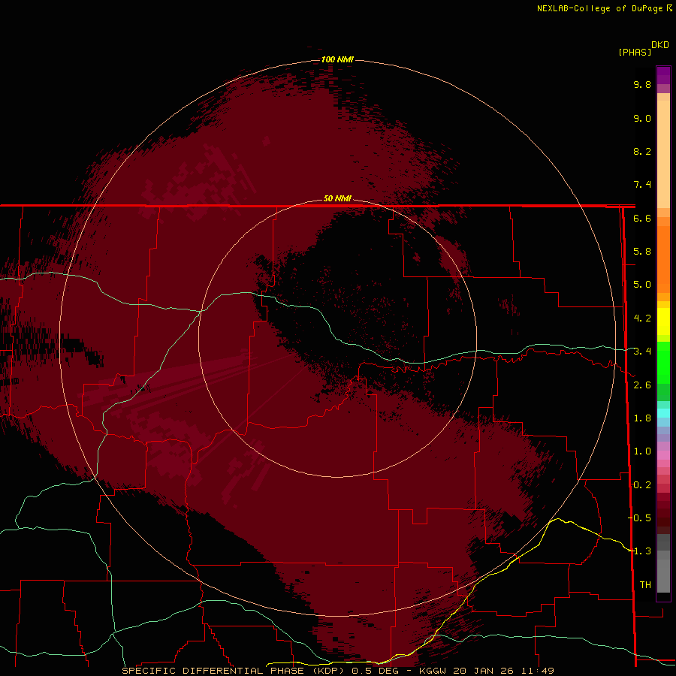The width and height of the screenshot is (676, 676).
Task: Click the 5.0 legend value
Action: pos(642,285)
